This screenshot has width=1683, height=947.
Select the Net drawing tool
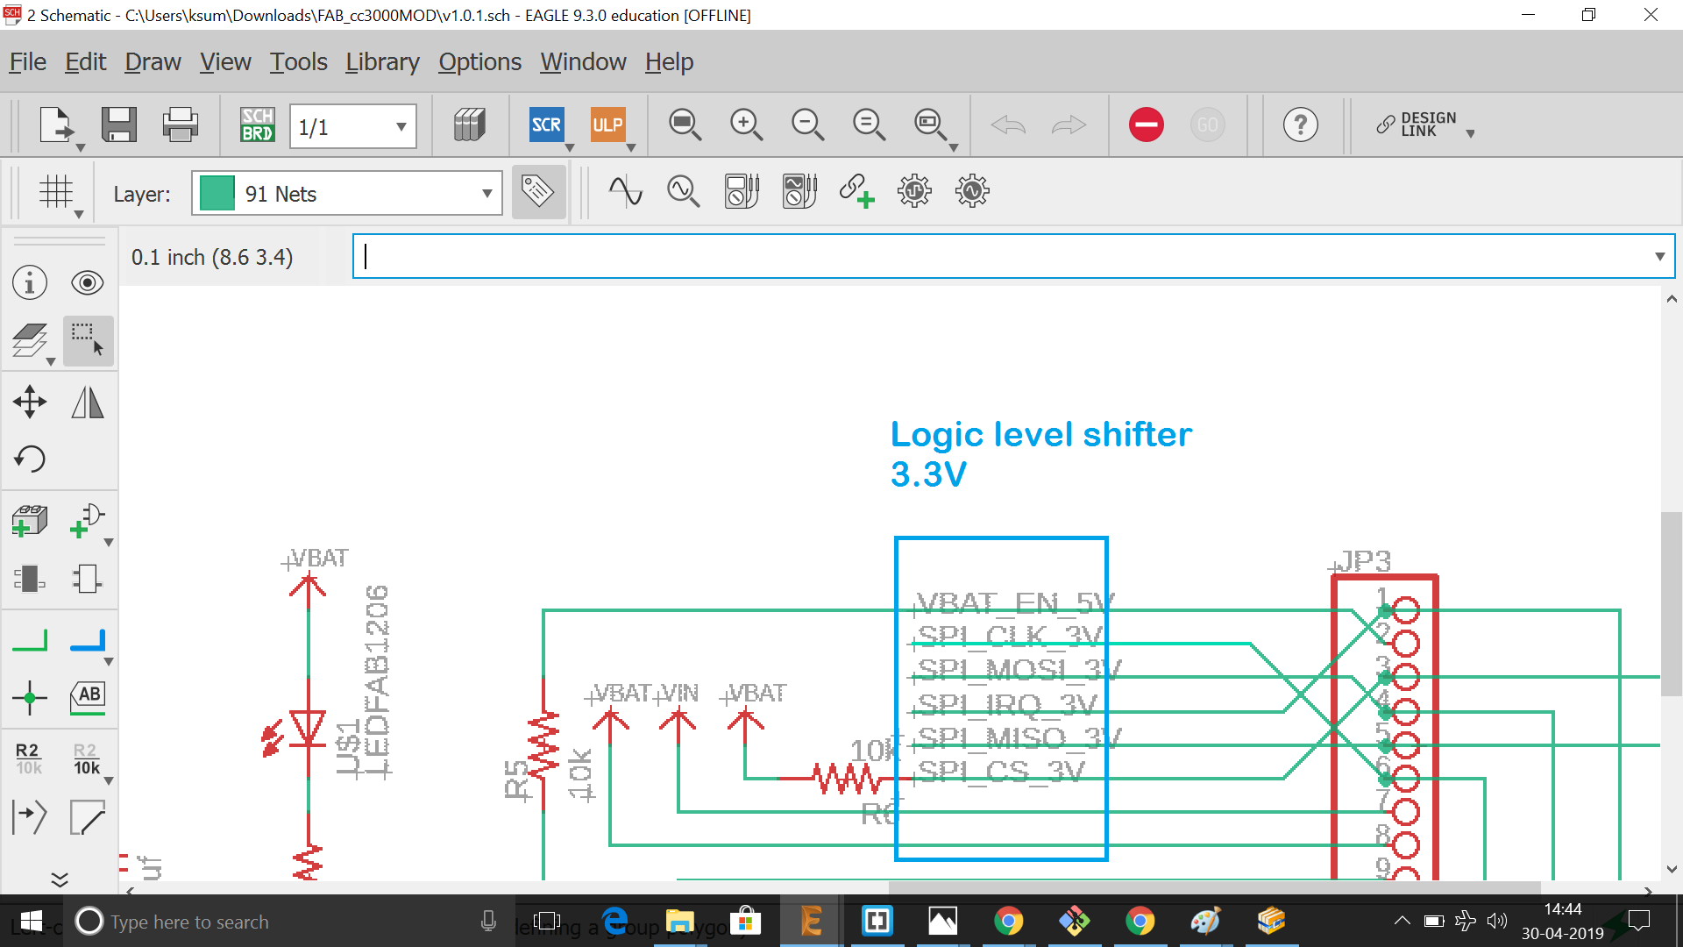click(x=30, y=641)
